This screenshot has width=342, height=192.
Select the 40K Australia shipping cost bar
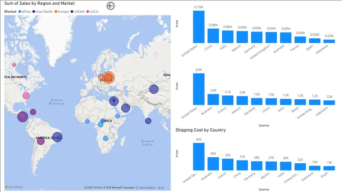tap(213, 164)
